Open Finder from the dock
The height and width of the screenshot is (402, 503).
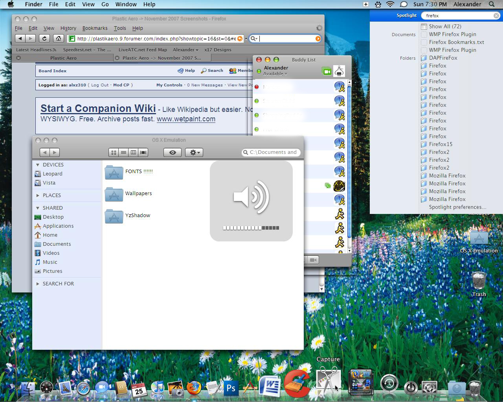[x=28, y=389]
